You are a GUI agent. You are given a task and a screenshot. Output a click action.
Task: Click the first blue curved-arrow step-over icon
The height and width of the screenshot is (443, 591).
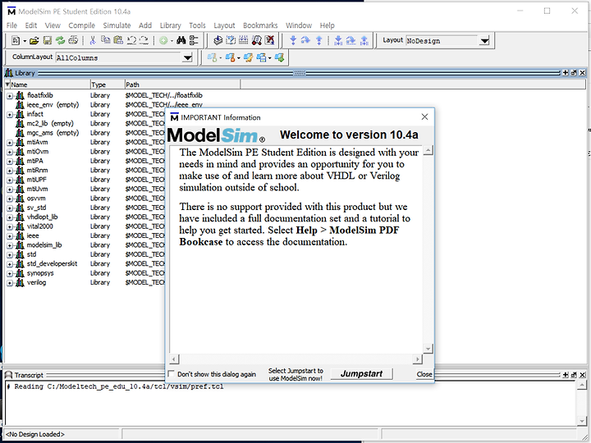[305, 40]
